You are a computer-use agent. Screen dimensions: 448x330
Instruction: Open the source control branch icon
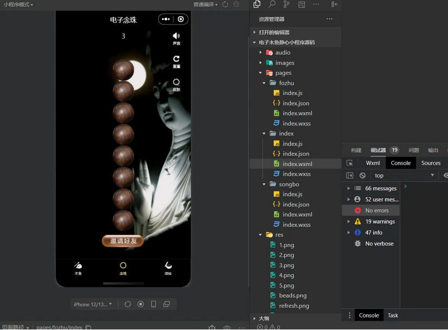(x=286, y=4)
